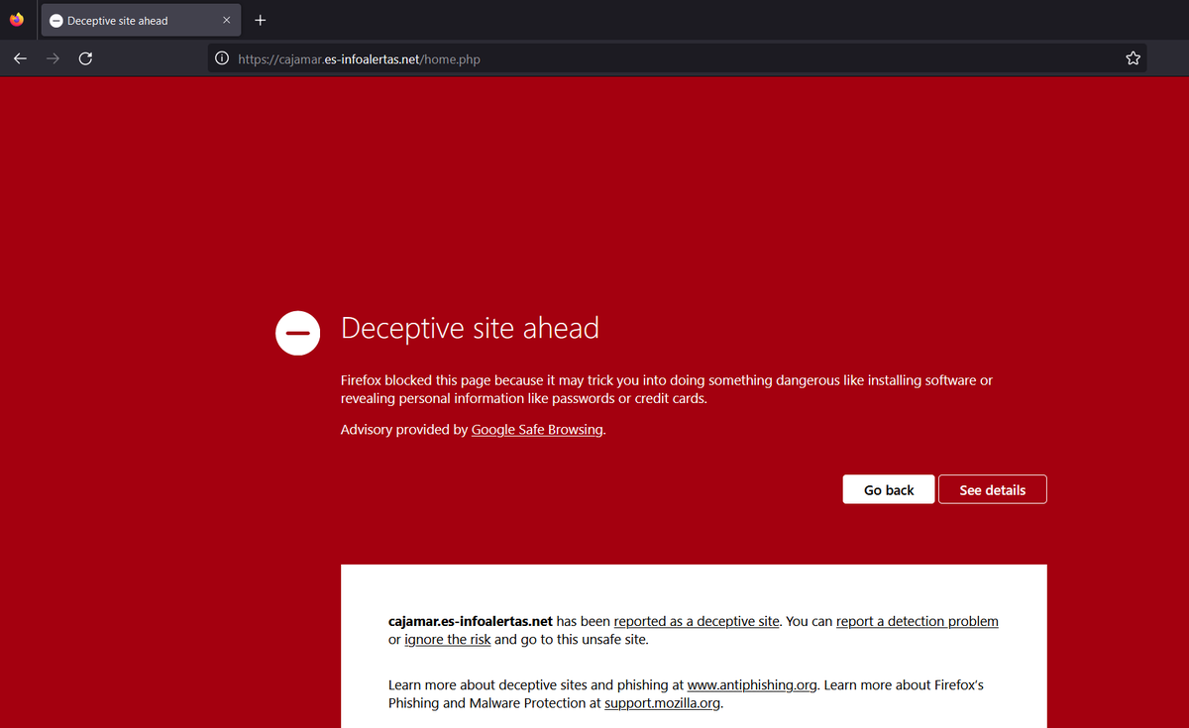
Task: Click the Firefox logo icon
Action: 16,20
